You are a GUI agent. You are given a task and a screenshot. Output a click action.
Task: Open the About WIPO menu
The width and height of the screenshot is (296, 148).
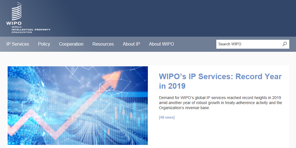pyautogui.click(x=161, y=44)
